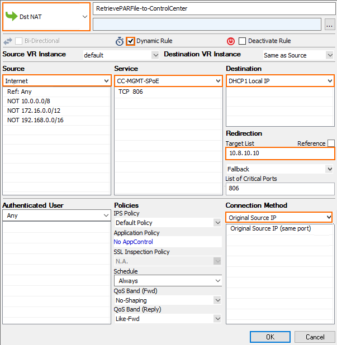Click the red Deactivate Rule power icon
Viewport: 337px width, 345px height.
231,41
